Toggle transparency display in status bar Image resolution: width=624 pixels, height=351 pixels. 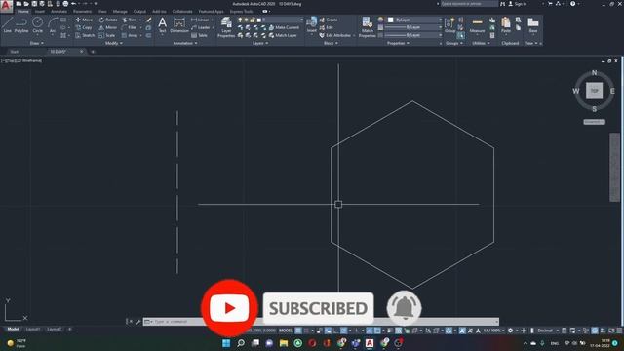(398, 331)
